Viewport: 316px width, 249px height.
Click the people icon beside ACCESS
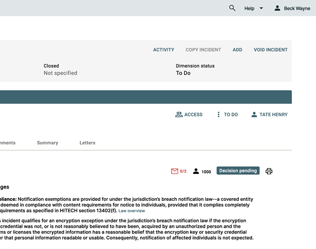(x=179, y=114)
